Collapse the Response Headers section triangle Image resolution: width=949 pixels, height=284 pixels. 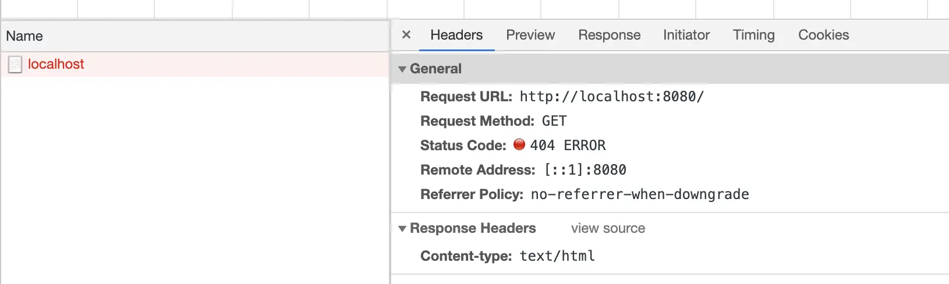(402, 229)
